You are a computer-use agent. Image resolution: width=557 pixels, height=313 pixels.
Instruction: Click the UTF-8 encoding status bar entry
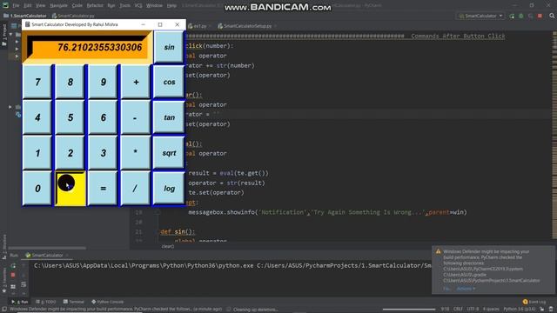(473, 310)
